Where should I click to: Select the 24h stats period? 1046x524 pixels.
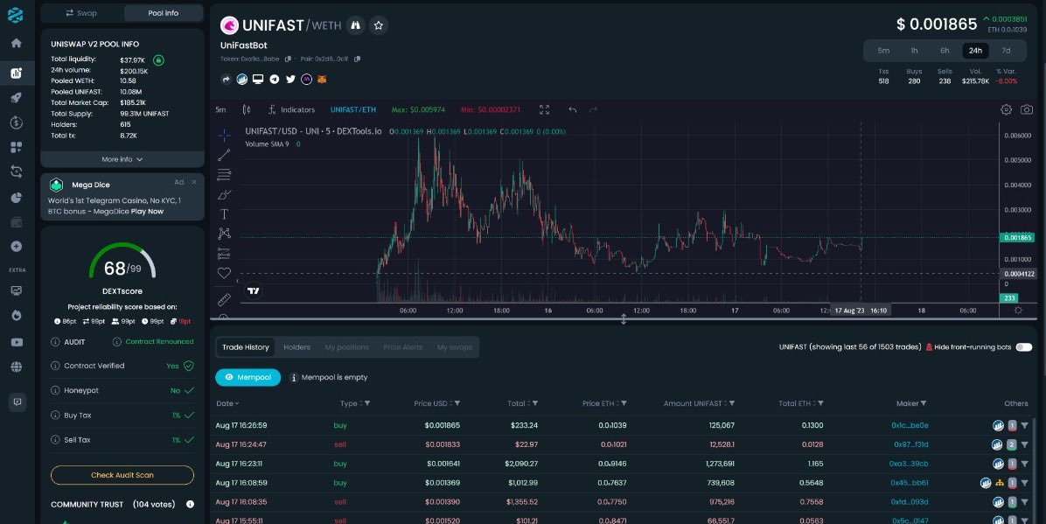coord(975,51)
